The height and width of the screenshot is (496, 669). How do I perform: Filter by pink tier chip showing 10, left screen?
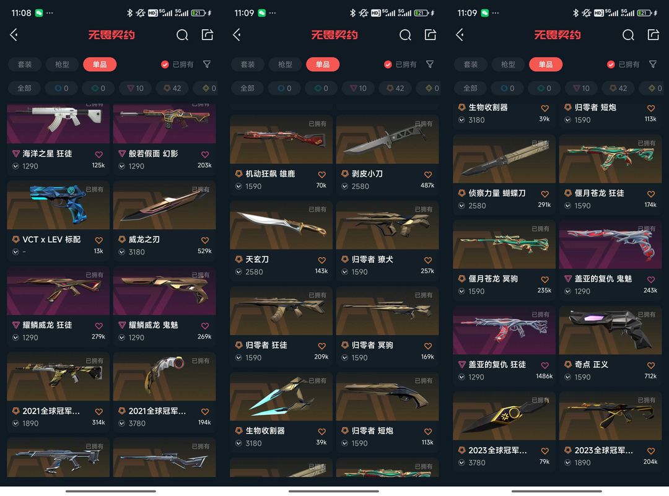coord(136,89)
